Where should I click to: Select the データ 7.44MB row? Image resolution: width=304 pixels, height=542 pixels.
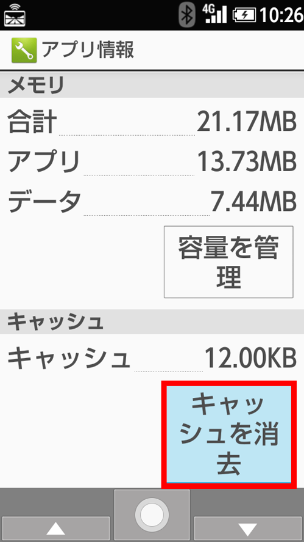(152, 202)
